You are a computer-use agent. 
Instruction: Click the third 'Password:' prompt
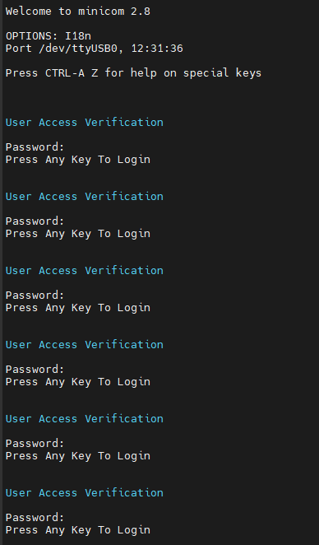tap(35, 295)
